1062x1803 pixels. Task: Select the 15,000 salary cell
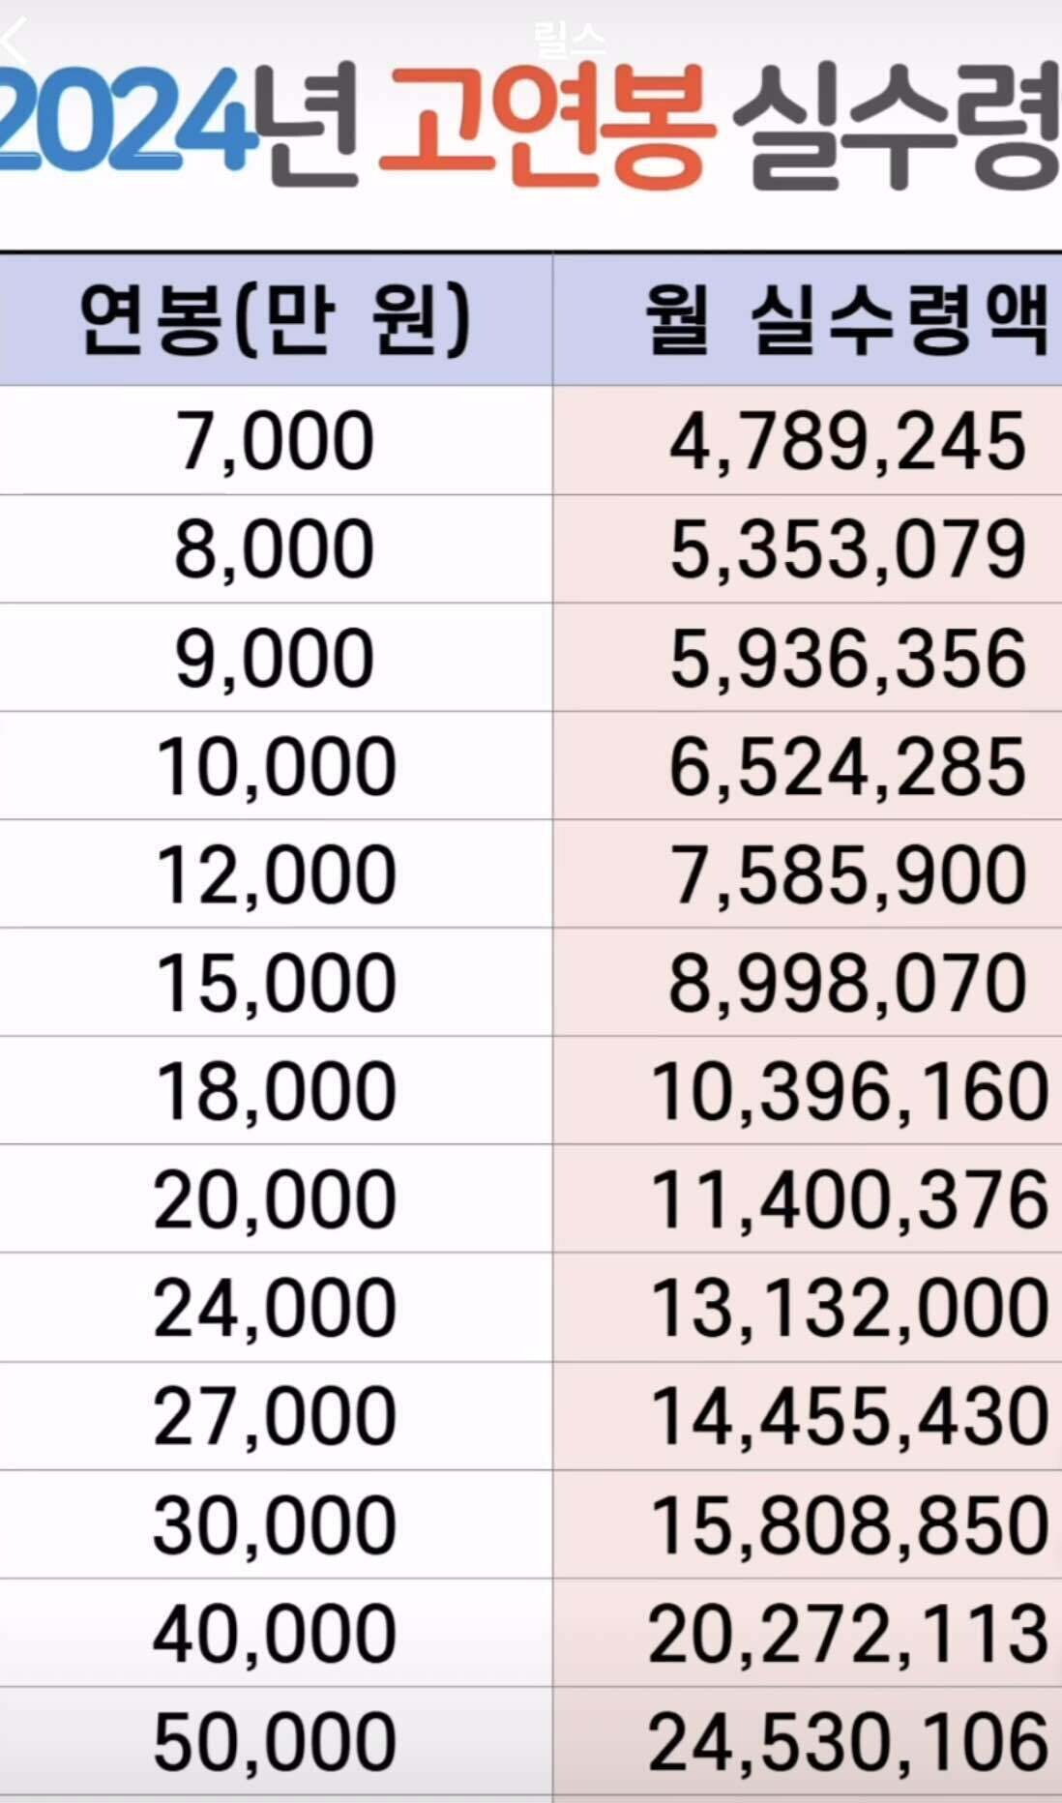(276, 983)
